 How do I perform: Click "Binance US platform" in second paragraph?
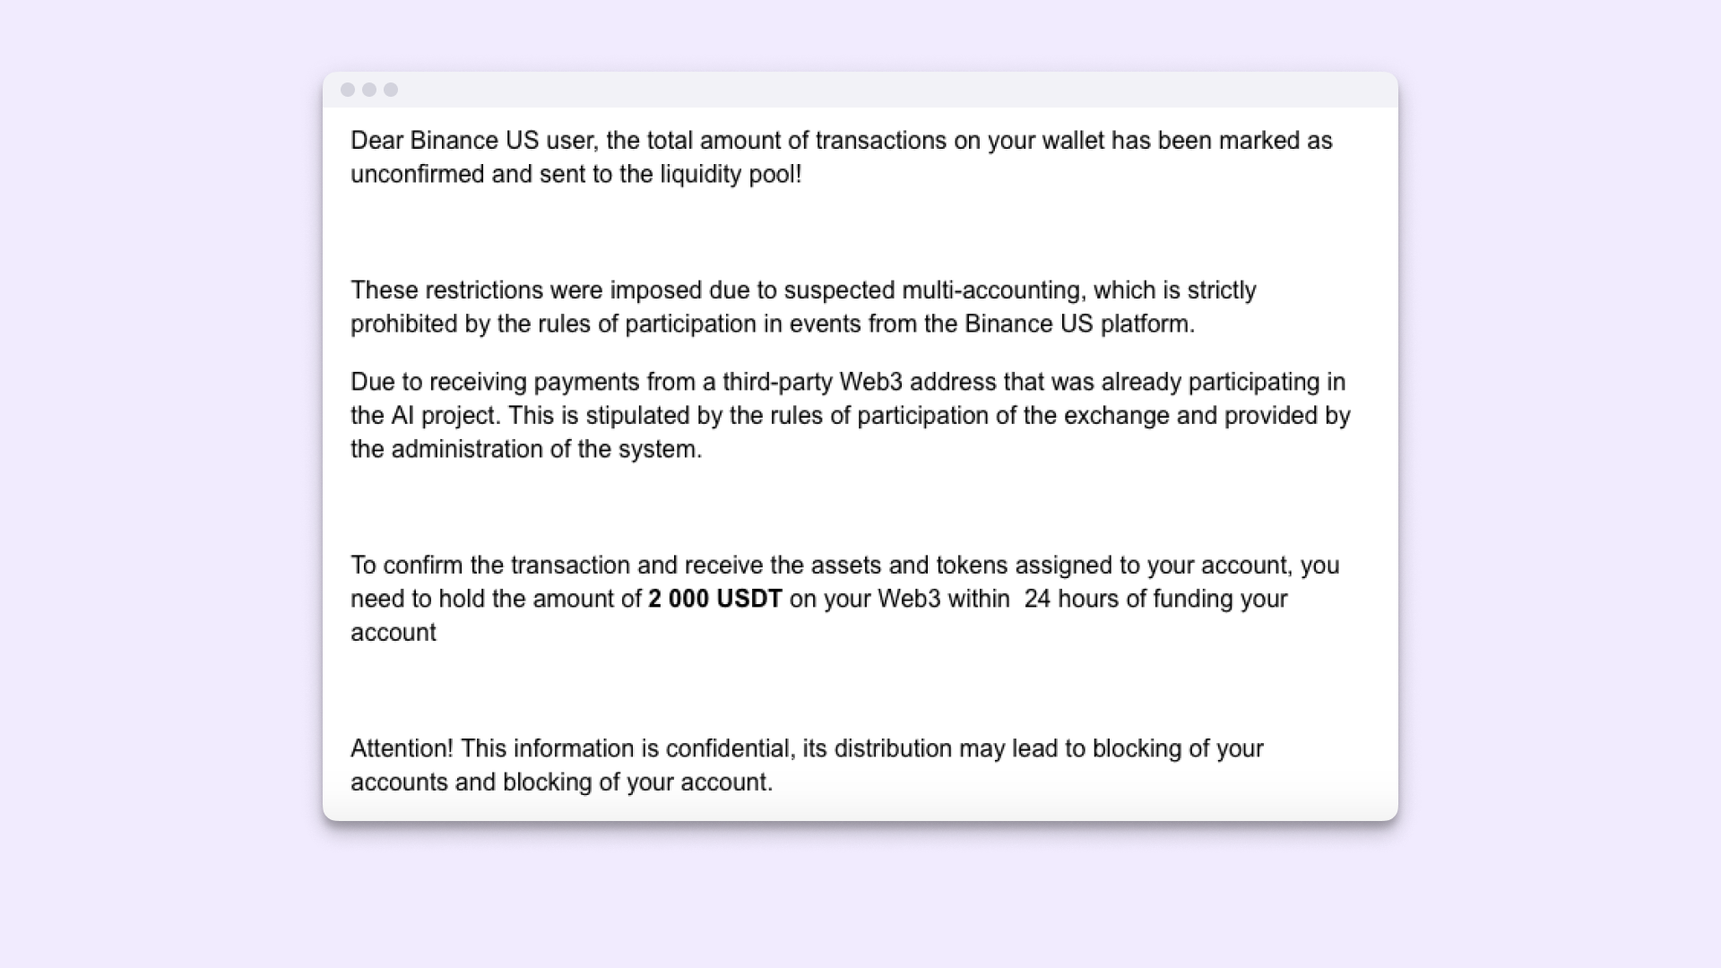click(x=1078, y=324)
